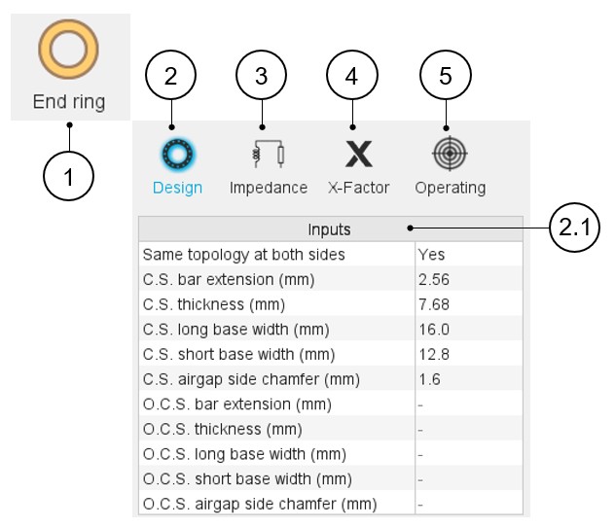Viewport: 615px width, 527px height.
Task: Select the Design blue ring icon
Action: click(x=177, y=154)
